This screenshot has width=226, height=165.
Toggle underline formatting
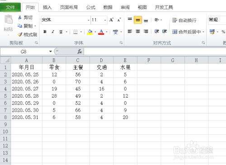(61, 32)
